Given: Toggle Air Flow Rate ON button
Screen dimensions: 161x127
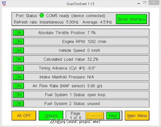Looking at the screenshot, I should 18,86.
